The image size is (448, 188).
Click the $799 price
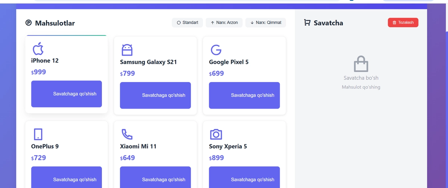127,73
